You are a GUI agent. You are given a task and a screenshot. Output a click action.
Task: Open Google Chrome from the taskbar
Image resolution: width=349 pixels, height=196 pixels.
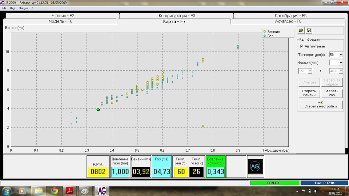point(55,191)
